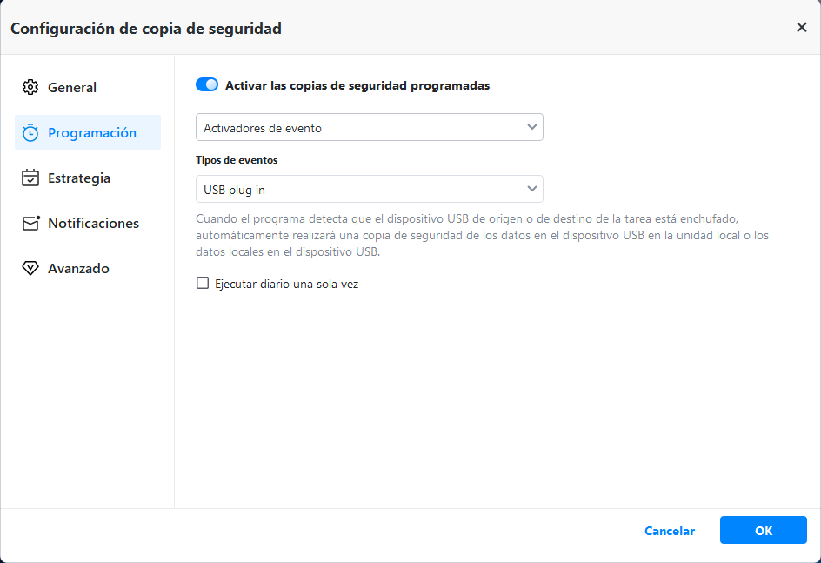Click 'Activar las copias de seguridad programadas' label
Viewport: 821px width, 563px height.
357,85
